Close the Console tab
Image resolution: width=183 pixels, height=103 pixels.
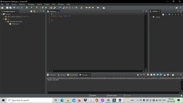coord(89,75)
